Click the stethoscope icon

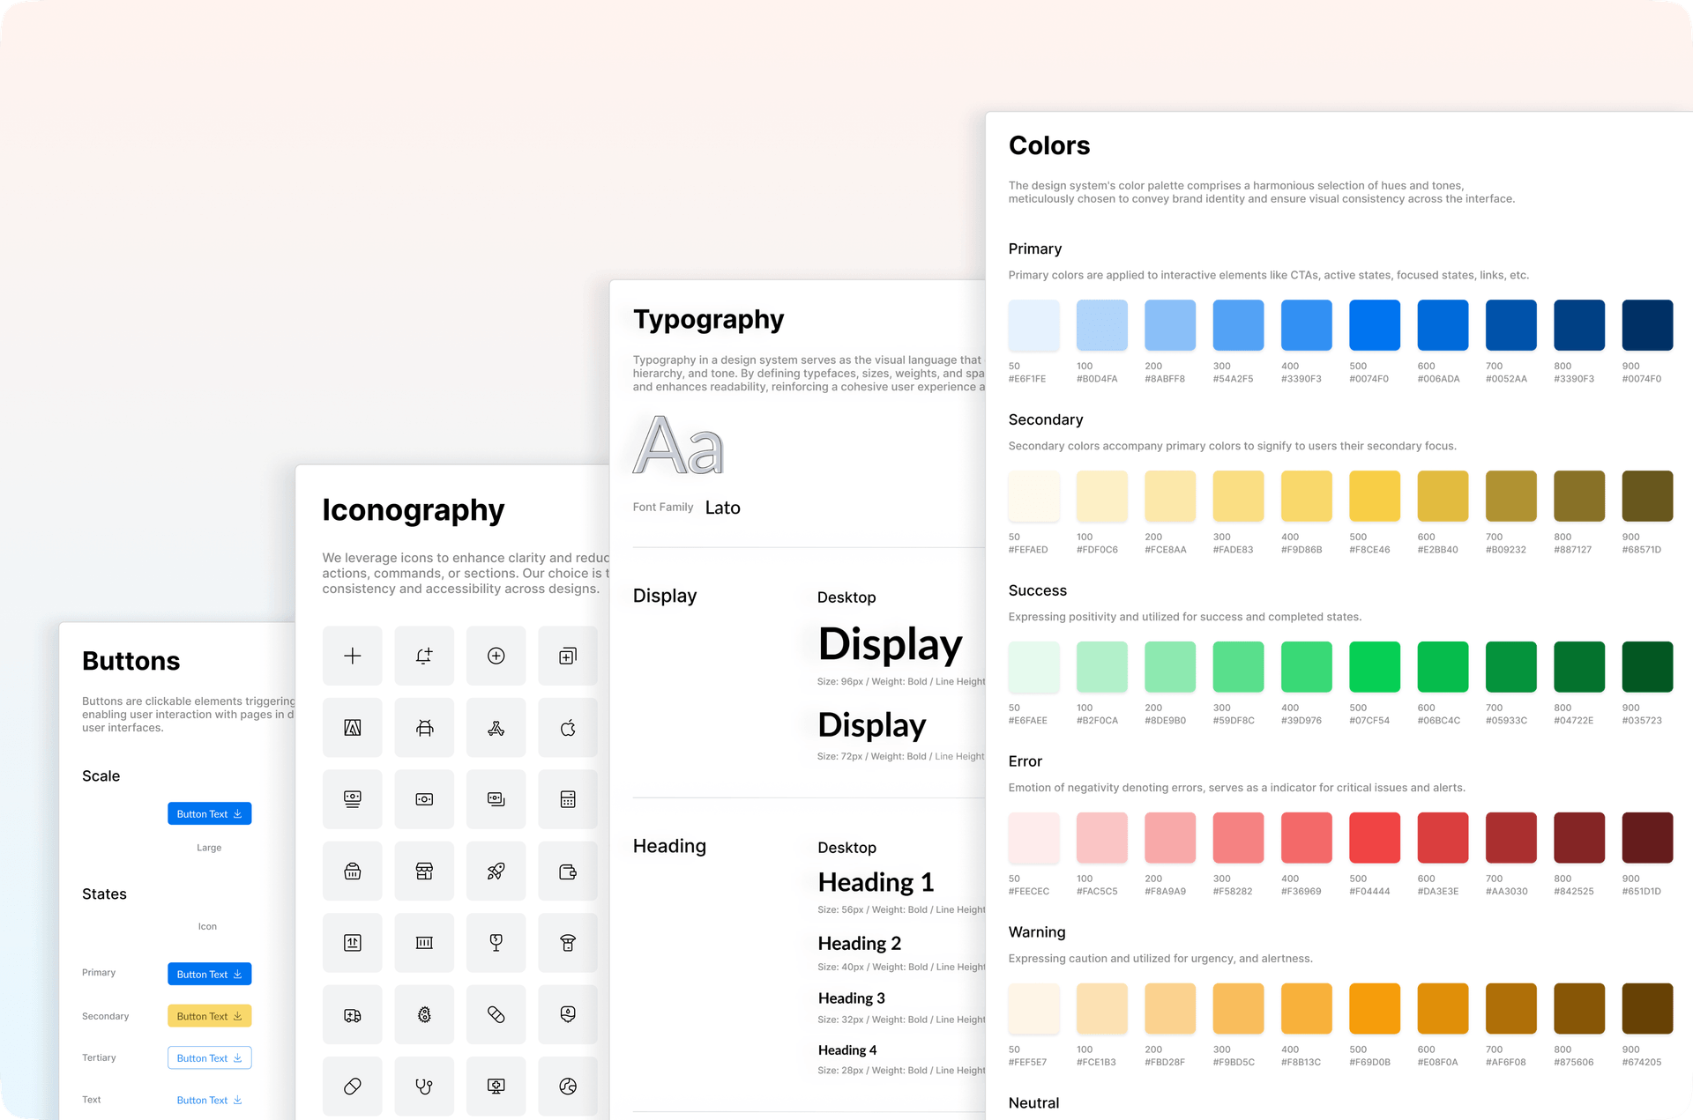point(424,1086)
